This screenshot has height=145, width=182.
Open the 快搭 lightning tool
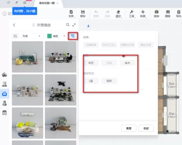[x=143, y=14]
